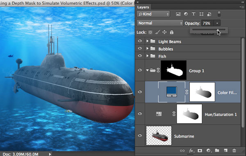Click the Hue/Saturation 1 mask link icon
The image size is (246, 156).
tap(174, 114)
